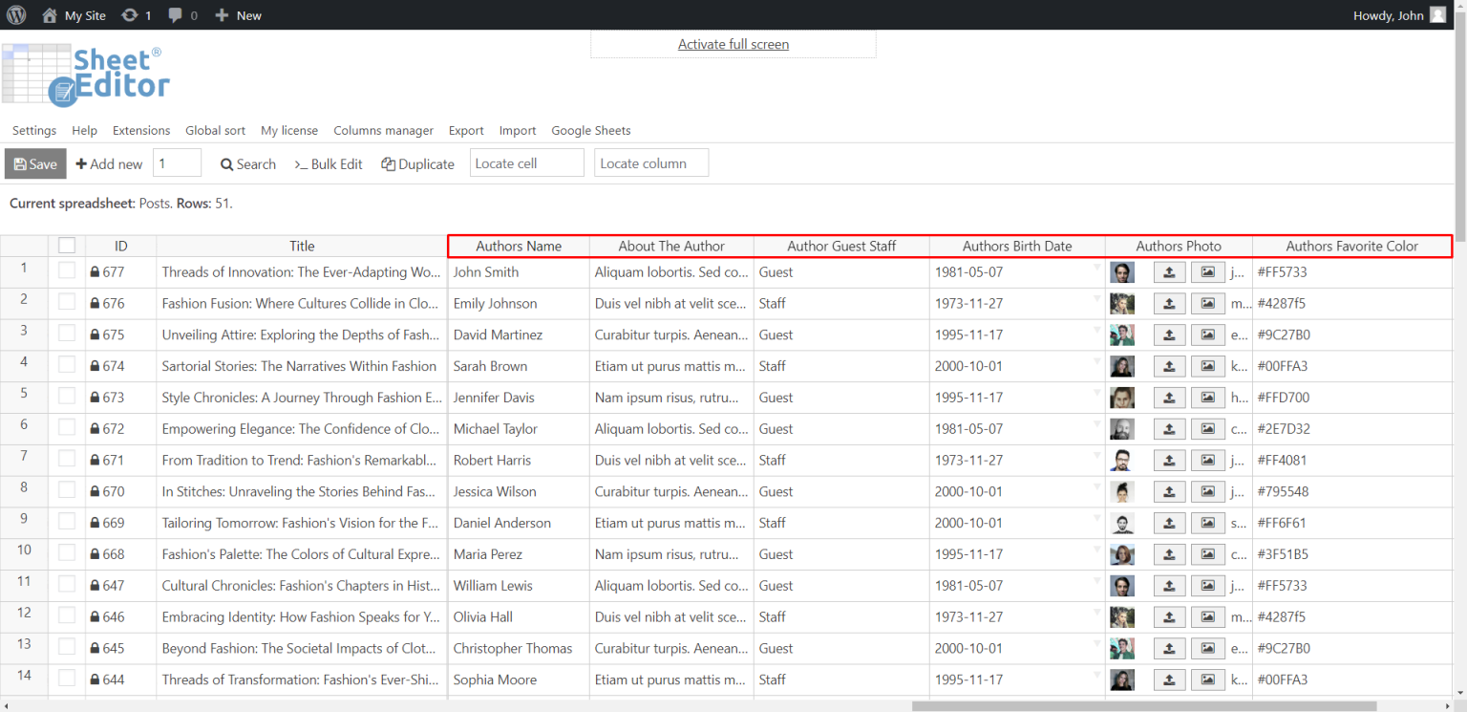Screen dimensions: 1467x712
Task: Open the Google Sheets menu item
Action: [x=590, y=130]
